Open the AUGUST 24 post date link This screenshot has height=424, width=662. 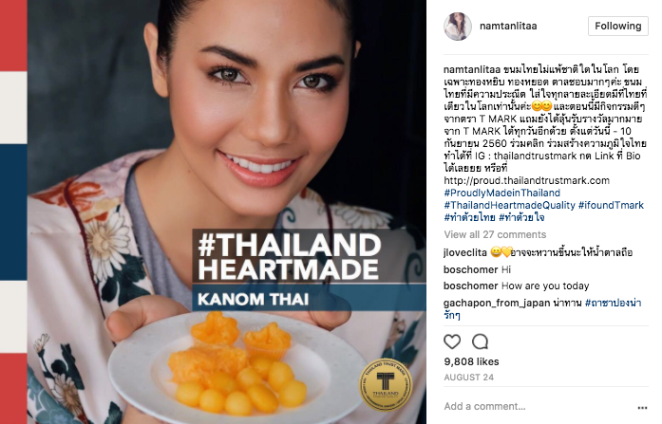click(468, 378)
